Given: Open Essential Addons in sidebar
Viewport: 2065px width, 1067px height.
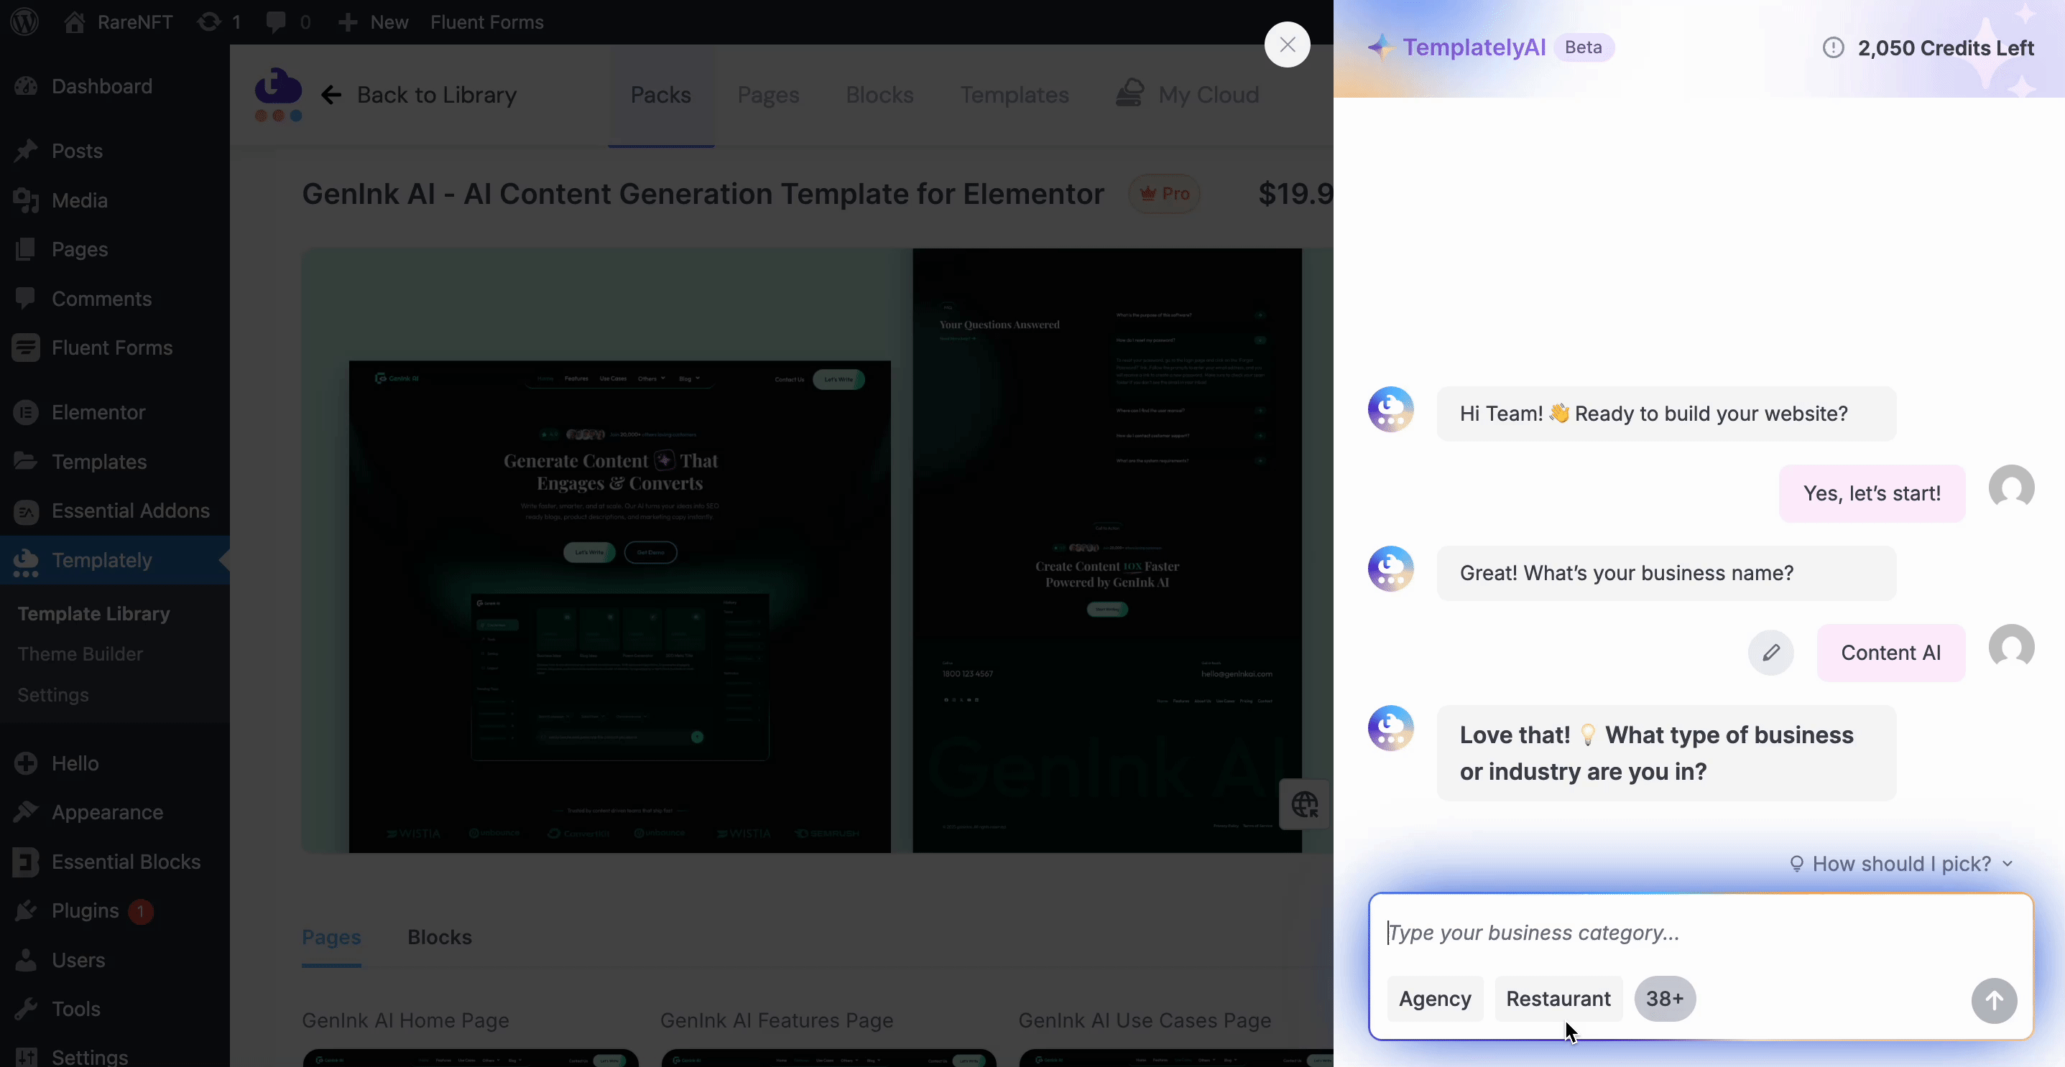Looking at the screenshot, I should click(130, 511).
